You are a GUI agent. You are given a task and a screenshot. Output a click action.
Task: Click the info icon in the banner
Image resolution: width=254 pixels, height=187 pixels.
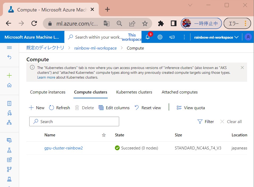click(32, 67)
